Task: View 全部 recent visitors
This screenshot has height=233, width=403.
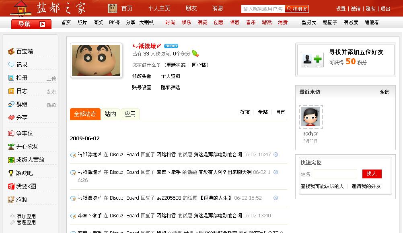Action: 384,92
